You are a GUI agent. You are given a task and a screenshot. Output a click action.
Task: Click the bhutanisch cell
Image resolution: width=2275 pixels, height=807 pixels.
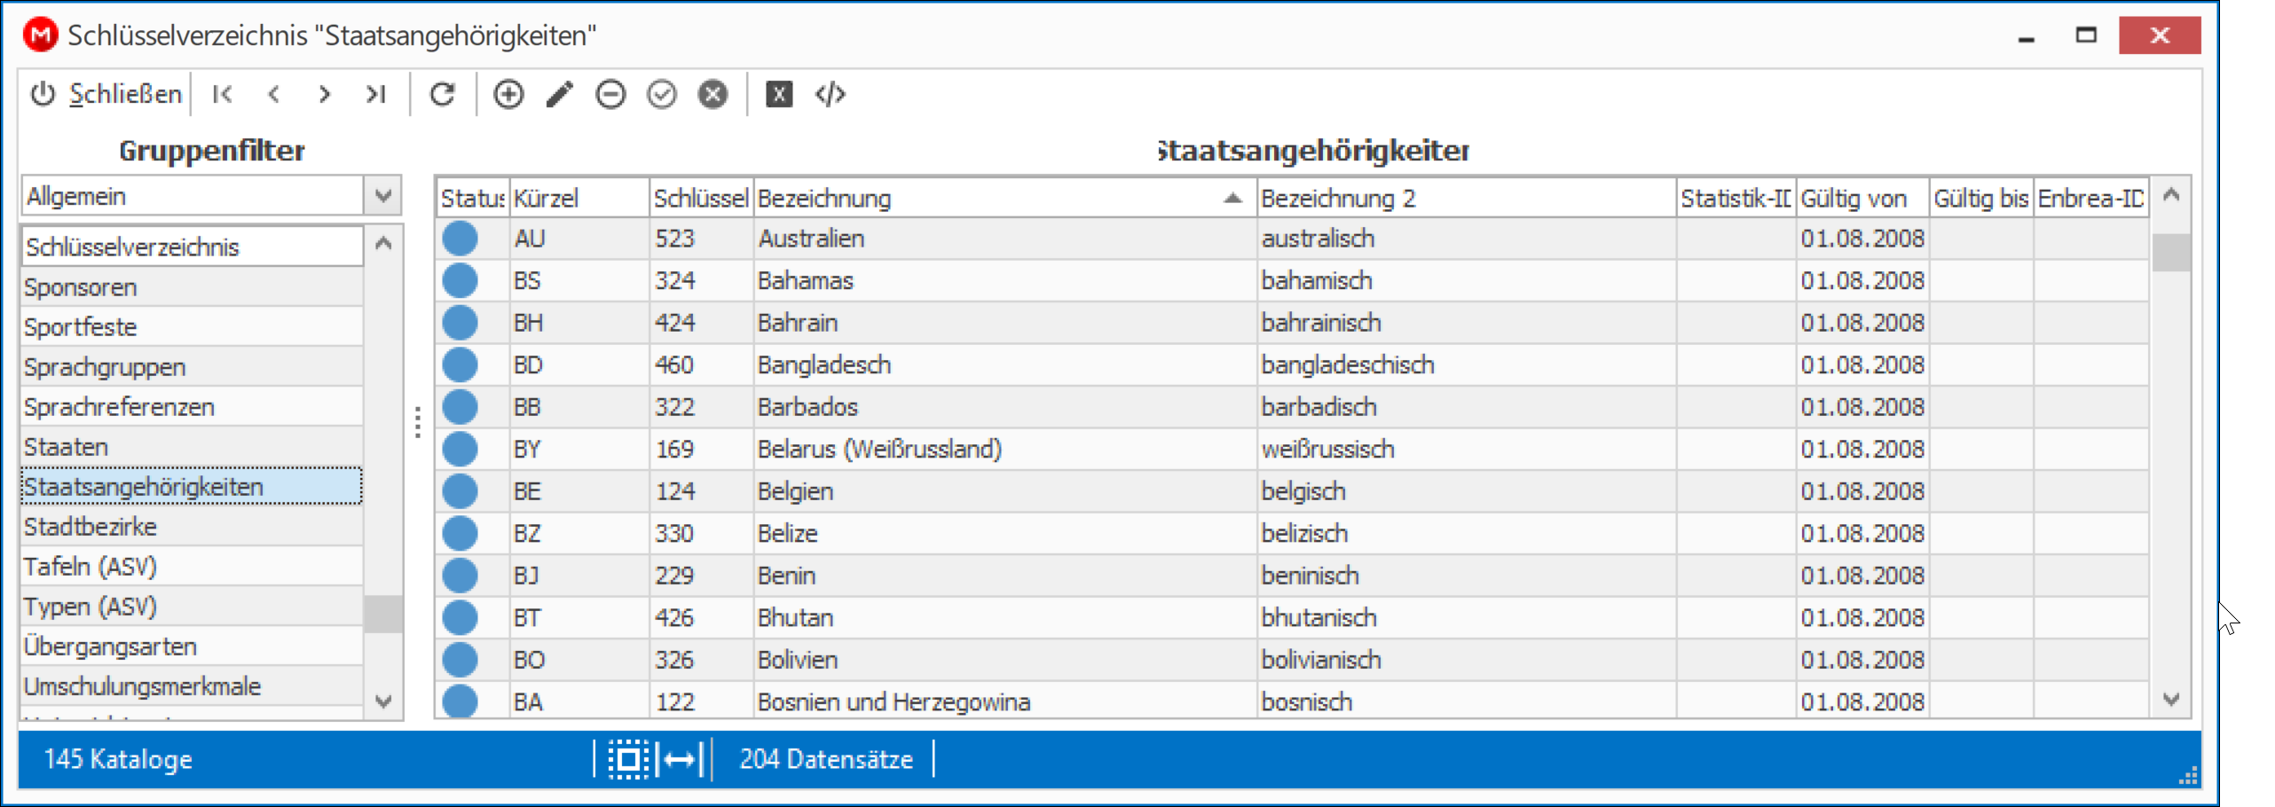1466,617
